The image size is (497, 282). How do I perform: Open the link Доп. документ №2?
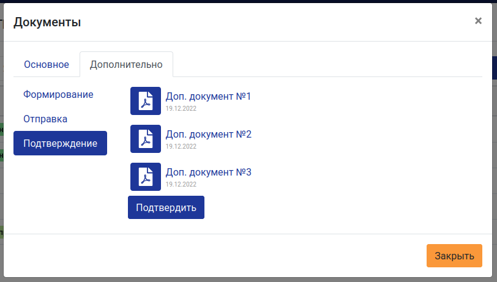point(209,135)
